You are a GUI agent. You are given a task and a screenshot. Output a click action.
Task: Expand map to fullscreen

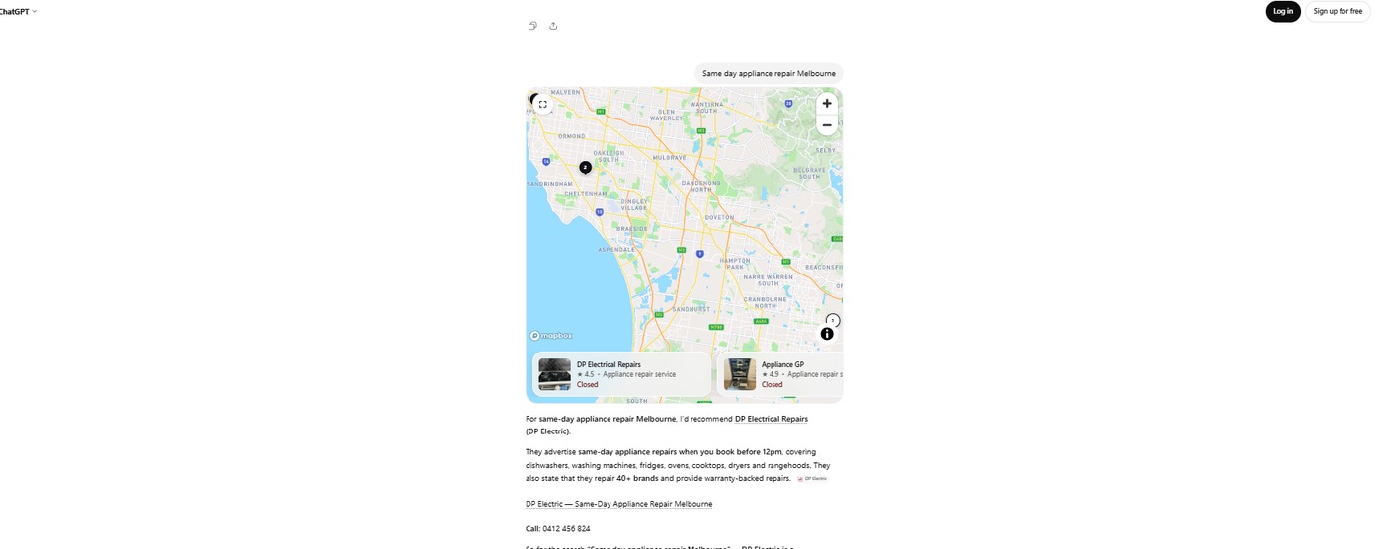point(542,104)
